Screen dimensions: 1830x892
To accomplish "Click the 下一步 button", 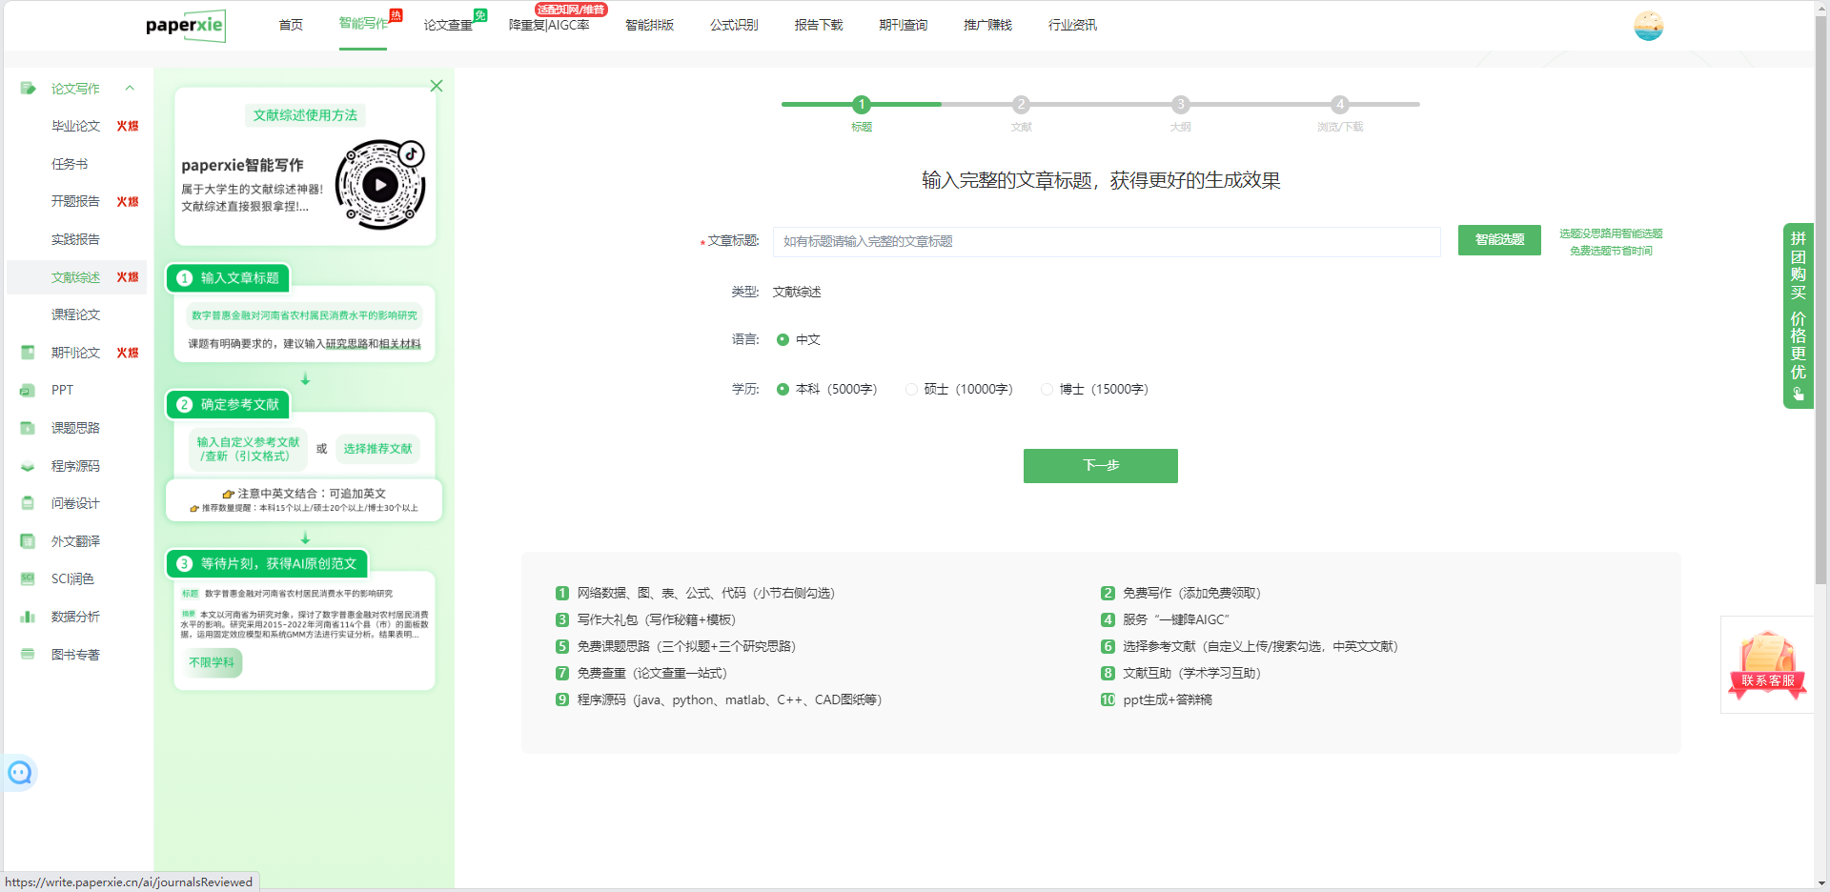I will point(1100,466).
